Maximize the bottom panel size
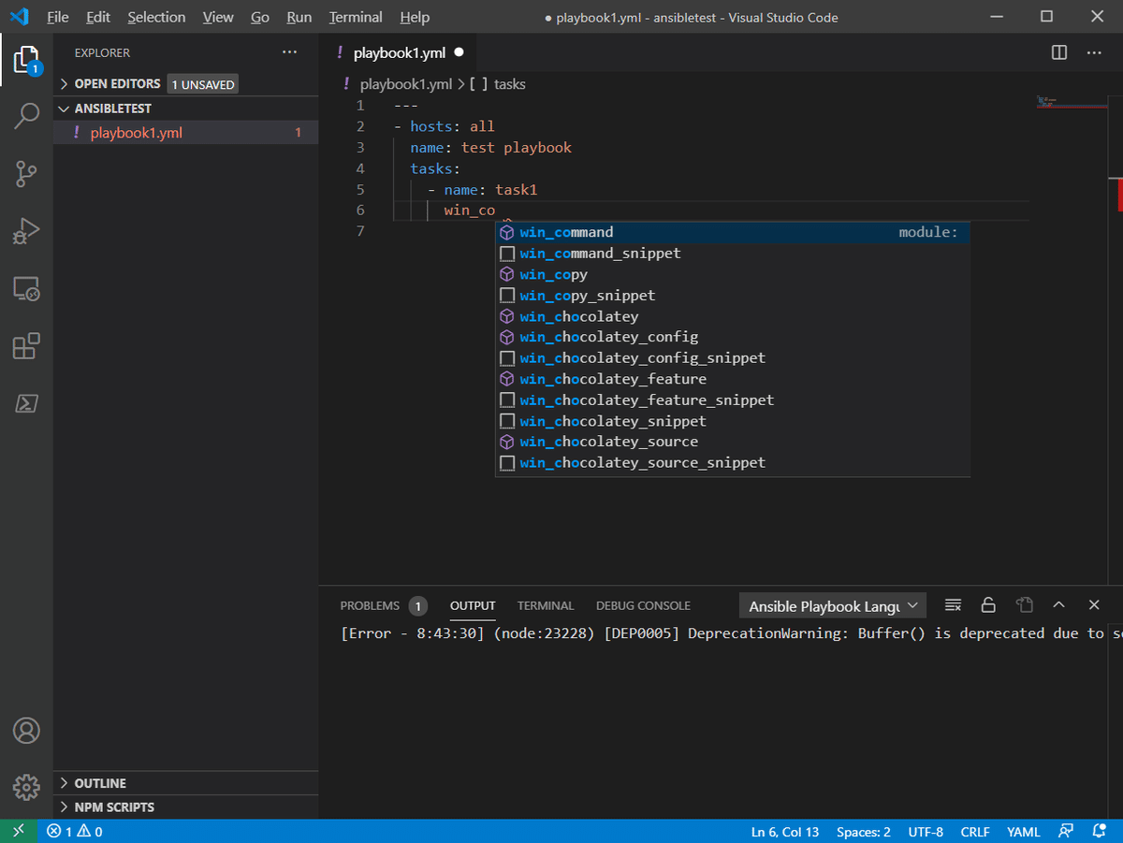Image resolution: width=1123 pixels, height=843 pixels. pyautogui.click(x=1058, y=605)
